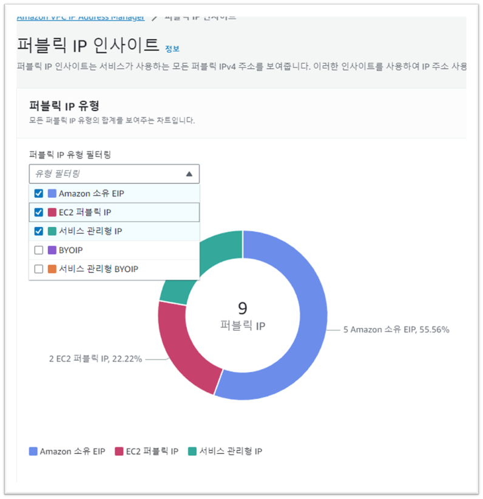Screen dimensions: 483x499
Task: Toggle EC2 퍼블릭 IP legend label
Action: point(152,451)
